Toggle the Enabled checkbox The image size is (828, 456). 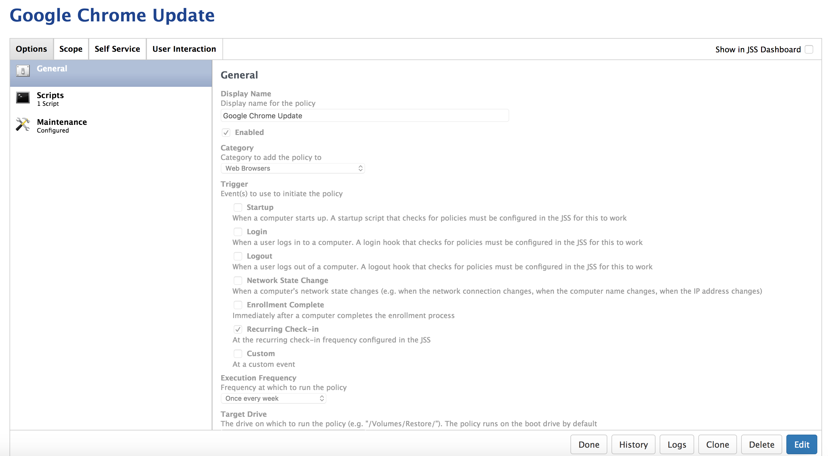[226, 132]
